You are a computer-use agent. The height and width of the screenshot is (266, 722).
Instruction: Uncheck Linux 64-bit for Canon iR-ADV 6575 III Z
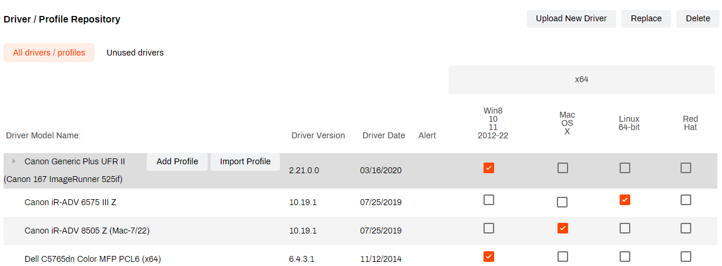click(x=624, y=200)
